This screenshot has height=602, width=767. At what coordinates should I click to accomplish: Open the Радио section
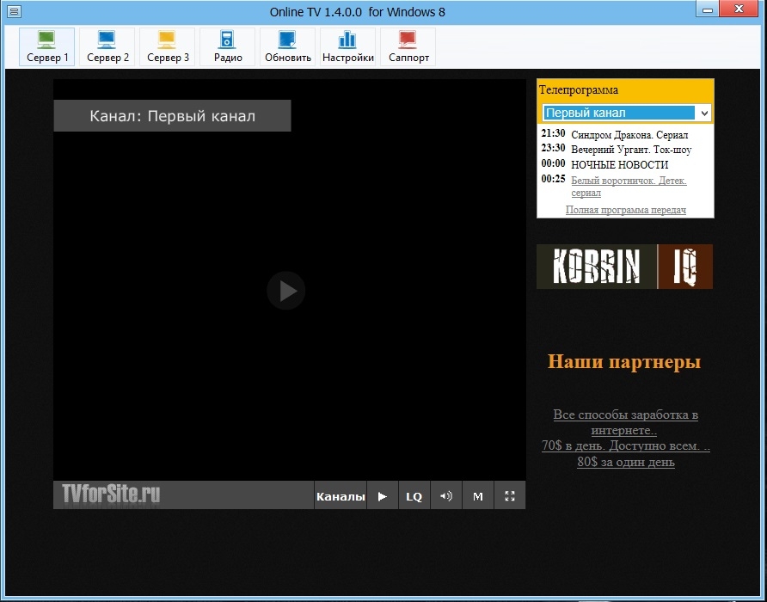pyautogui.click(x=228, y=46)
